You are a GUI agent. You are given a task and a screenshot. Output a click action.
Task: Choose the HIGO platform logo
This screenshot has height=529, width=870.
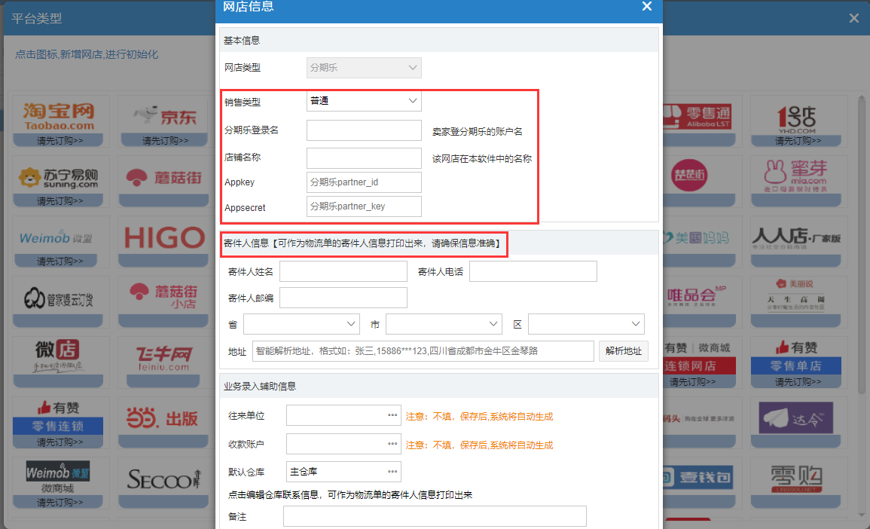pos(164,237)
